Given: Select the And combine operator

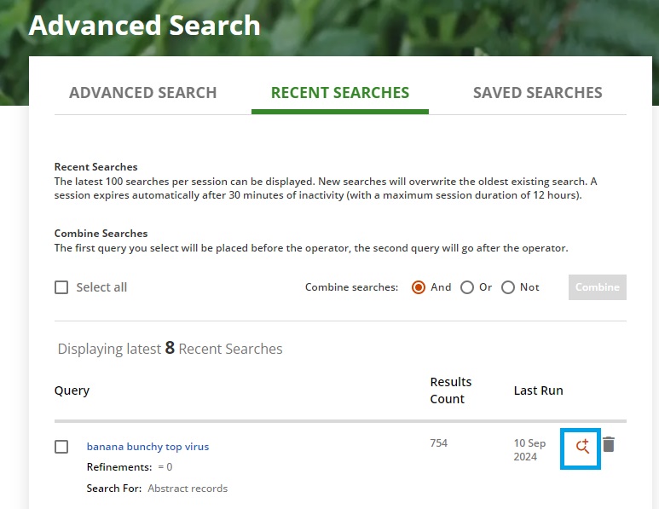Looking at the screenshot, I should [419, 287].
